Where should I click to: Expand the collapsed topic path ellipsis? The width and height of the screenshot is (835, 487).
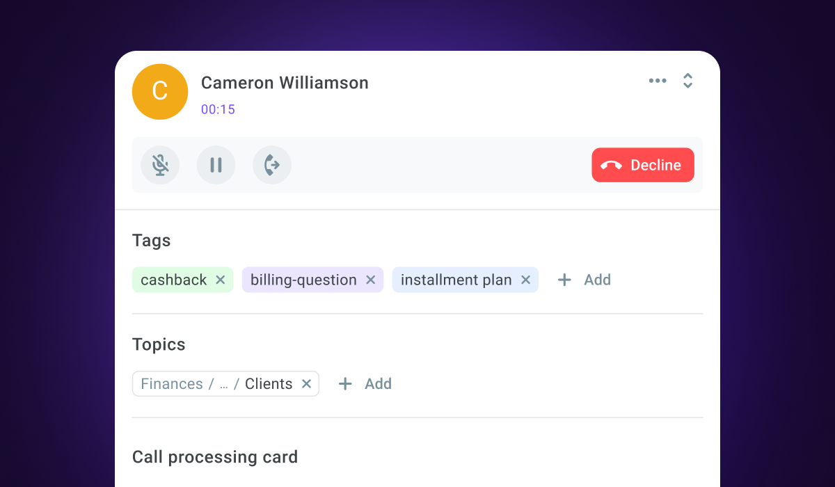click(x=224, y=385)
